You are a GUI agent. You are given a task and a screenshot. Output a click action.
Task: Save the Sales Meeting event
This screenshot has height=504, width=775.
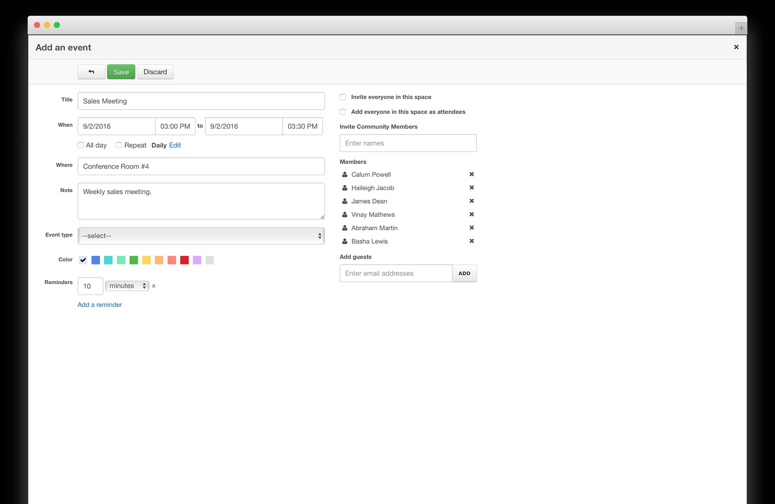(121, 72)
